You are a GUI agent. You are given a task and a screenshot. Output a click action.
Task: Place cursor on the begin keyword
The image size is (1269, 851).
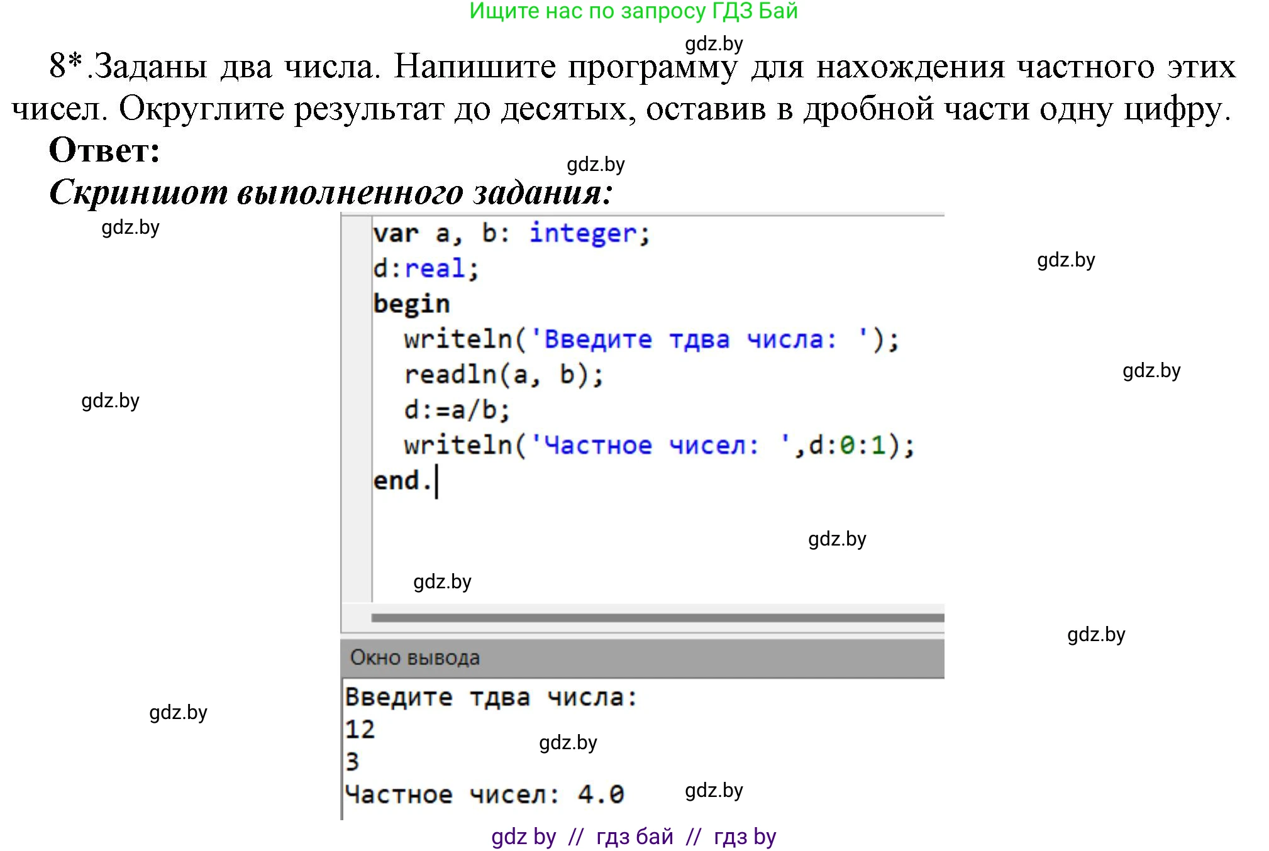[412, 303]
